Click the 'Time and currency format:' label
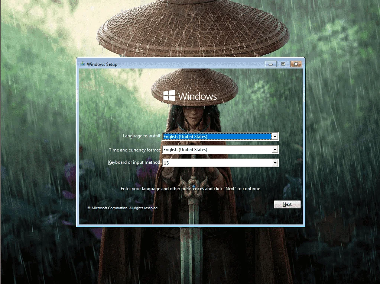This screenshot has width=380, height=284. coord(135,150)
